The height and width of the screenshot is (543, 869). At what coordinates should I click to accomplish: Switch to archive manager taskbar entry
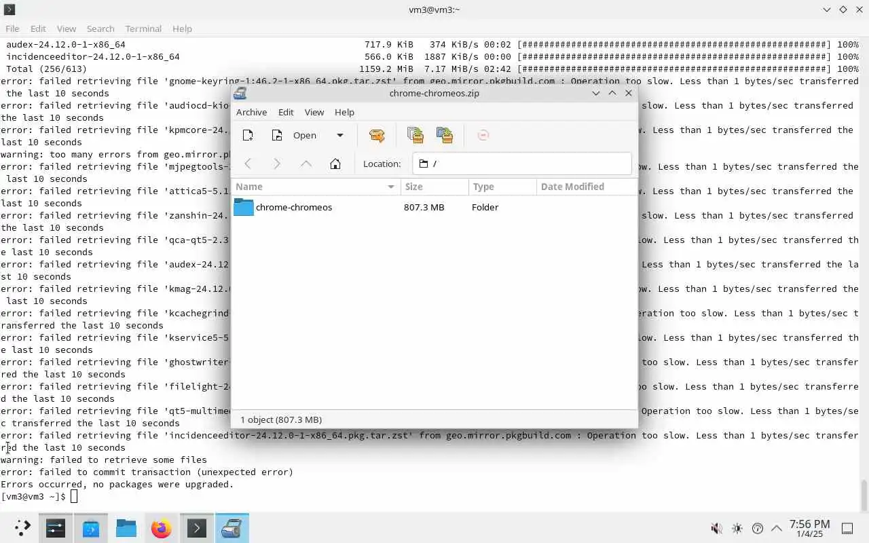tap(232, 528)
